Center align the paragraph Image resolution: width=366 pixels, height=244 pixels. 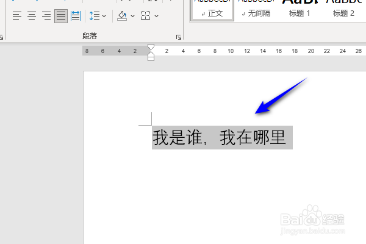click(x=32, y=16)
